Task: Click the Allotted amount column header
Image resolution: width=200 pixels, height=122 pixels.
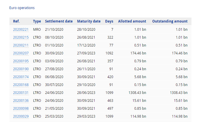Action: [132, 21]
